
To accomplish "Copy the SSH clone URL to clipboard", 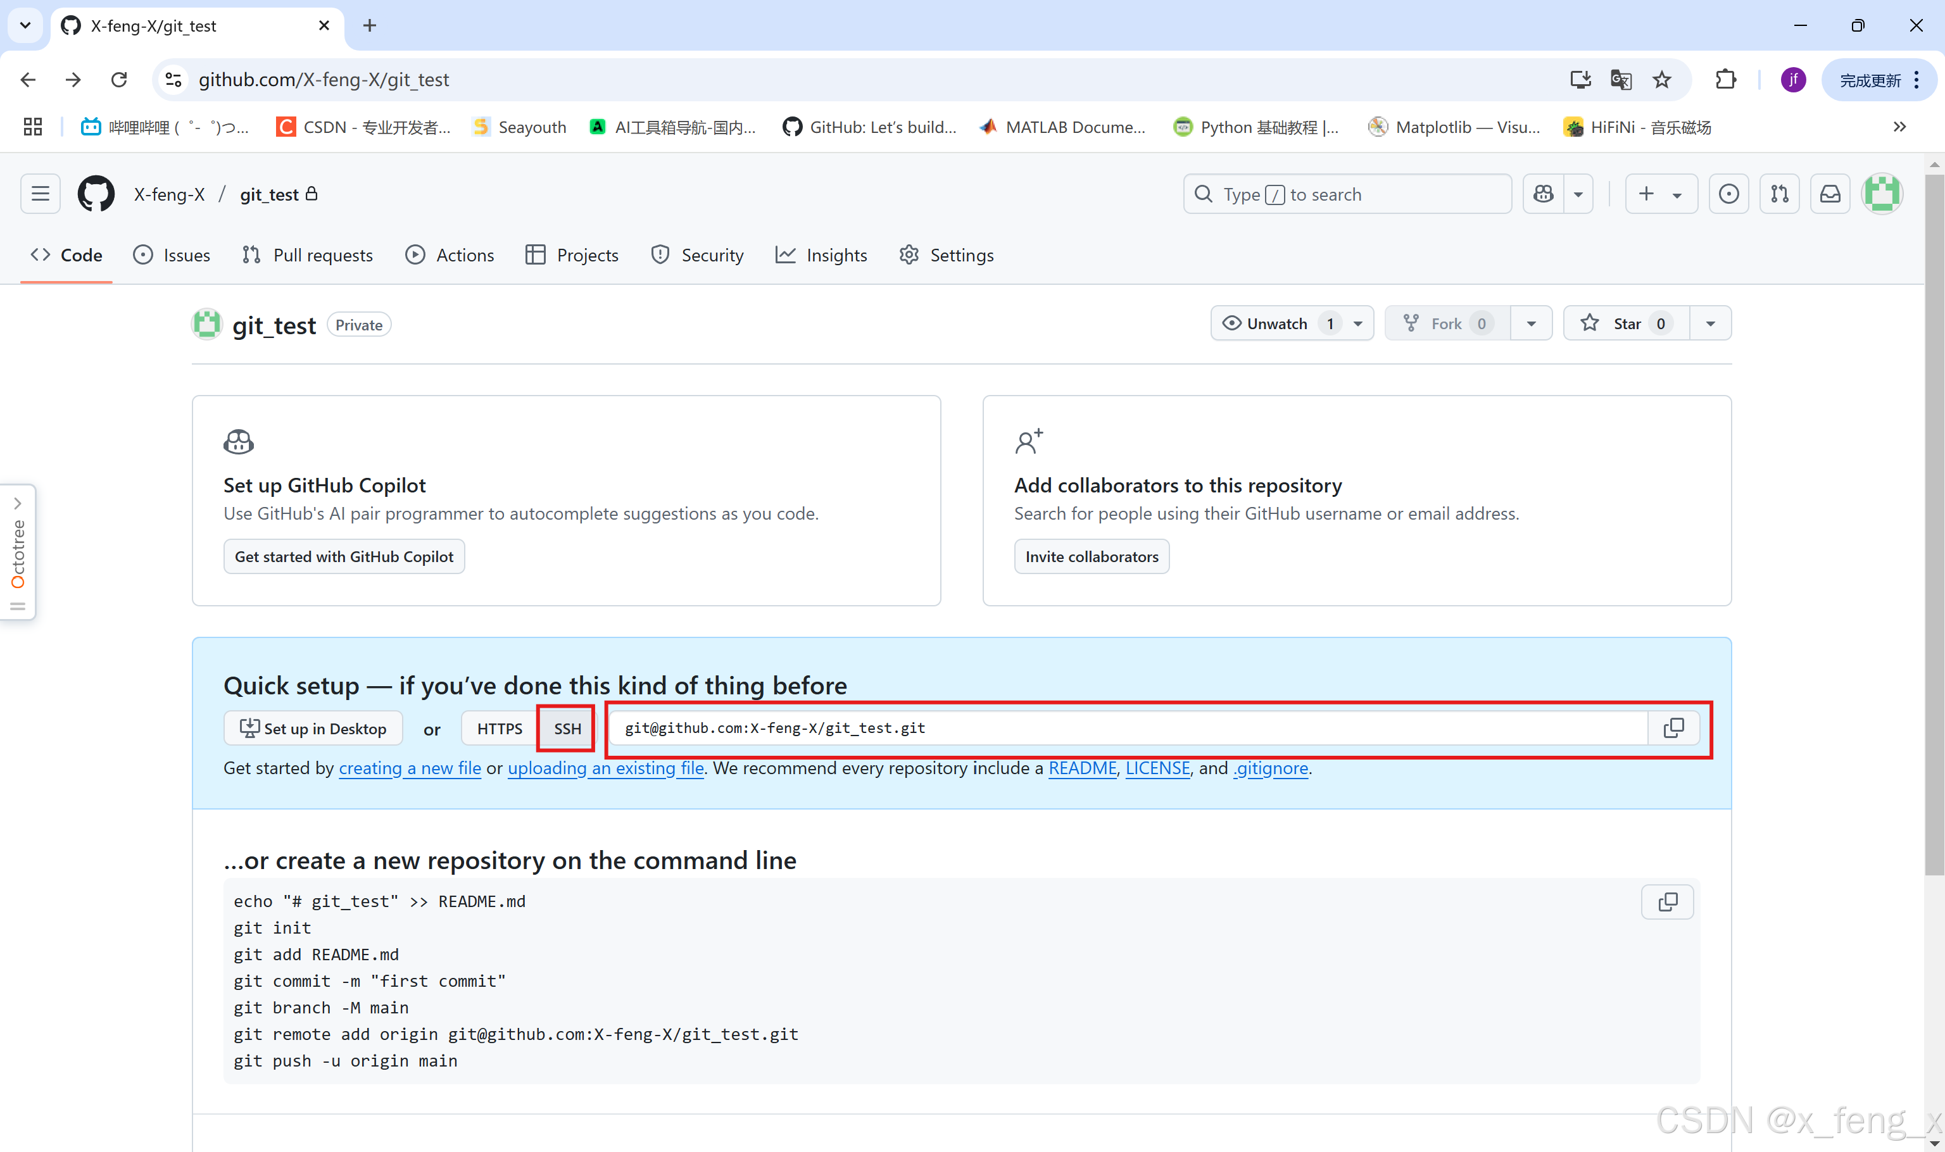I will [x=1673, y=728].
